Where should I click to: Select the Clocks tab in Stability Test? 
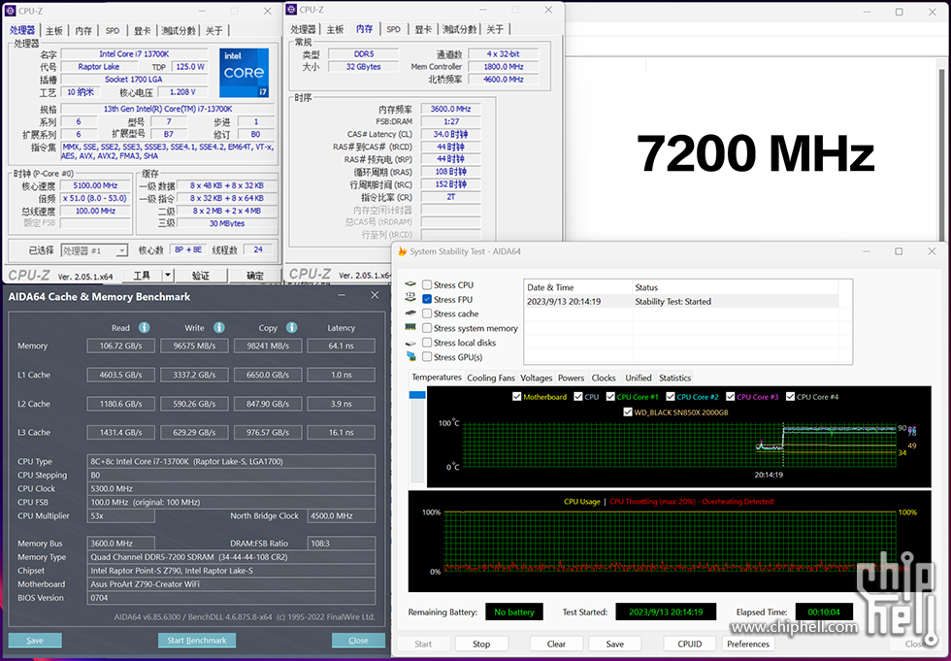pyautogui.click(x=604, y=378)
